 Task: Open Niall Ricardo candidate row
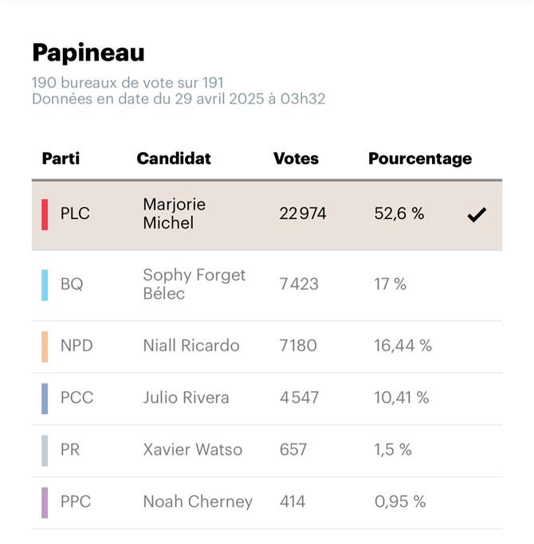267,346
